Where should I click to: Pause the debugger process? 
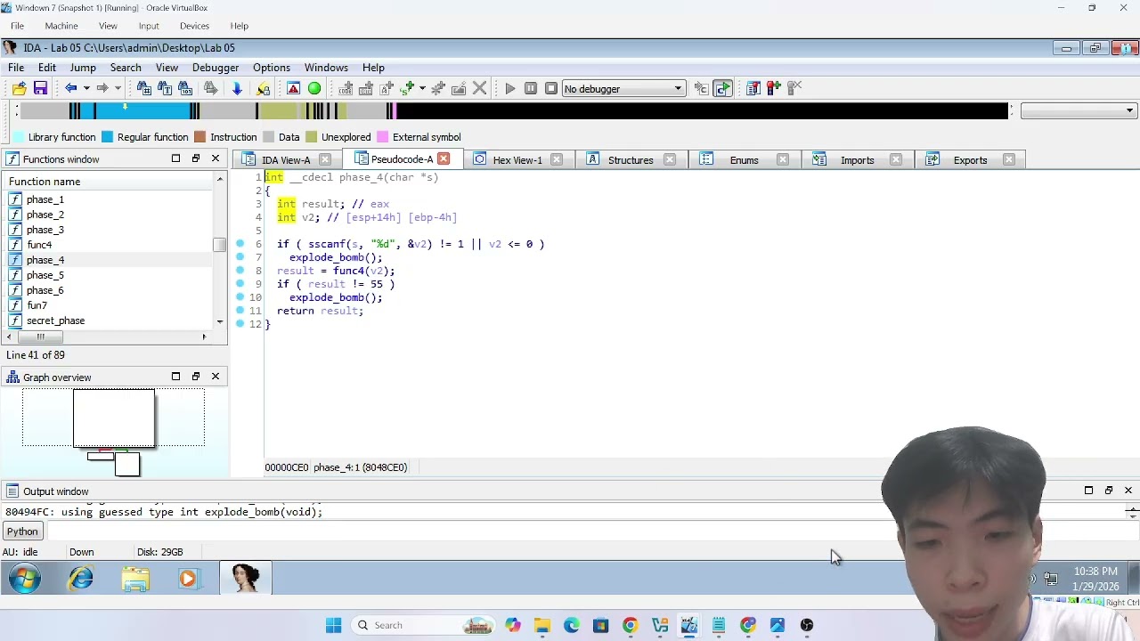[530, 88]
